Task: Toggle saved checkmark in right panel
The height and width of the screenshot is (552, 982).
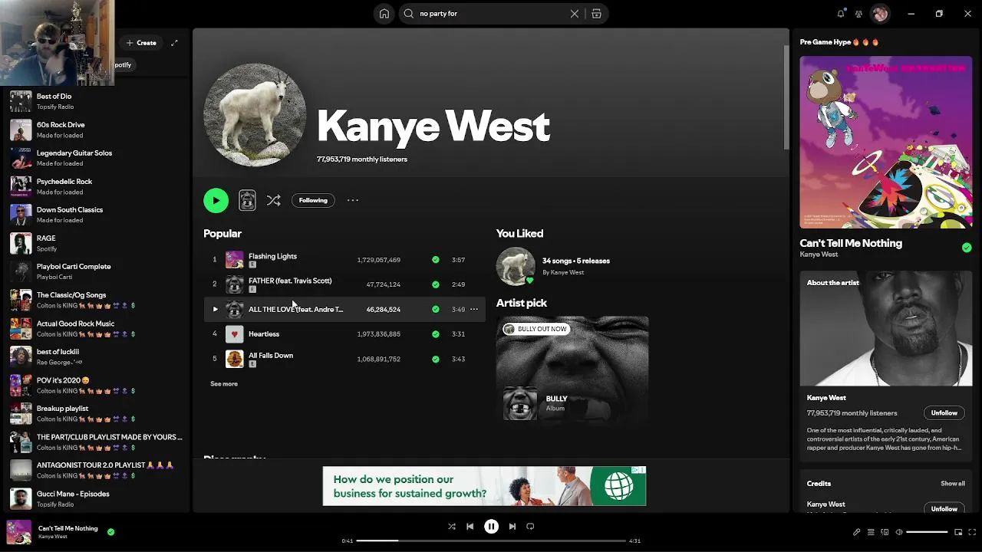Action: click(967, 248)
